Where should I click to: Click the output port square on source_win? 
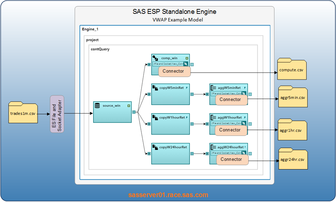pyautogui.click(x=134, y=112)
